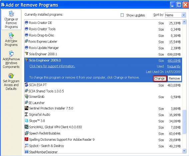Screen dimensions: 189x156
Task: Click the 463,00MB size value
Action: 174,85
